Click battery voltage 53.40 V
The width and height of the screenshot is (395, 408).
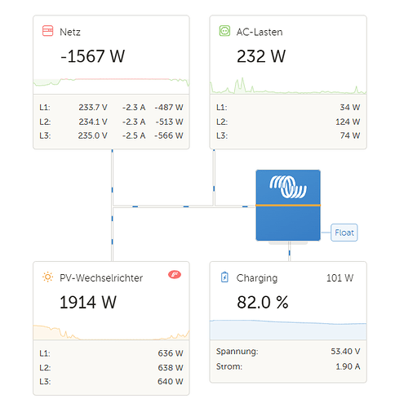345,352
